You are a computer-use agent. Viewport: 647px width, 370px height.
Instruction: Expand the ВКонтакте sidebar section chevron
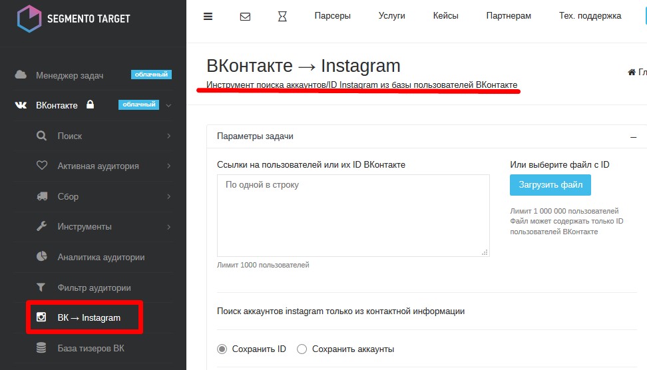point(168,106)
